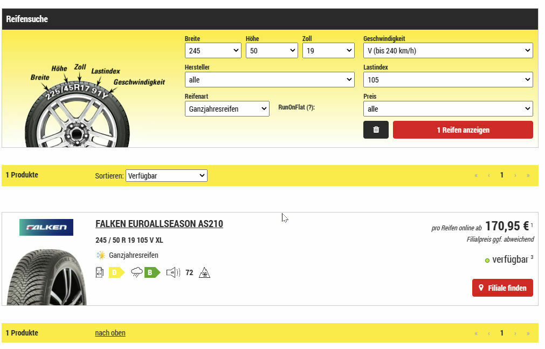The height and width of the screenshot is (349, 545).
Task: Click the all-season sun icon beside Ganzjahresreifen
Action: [101, 255]
